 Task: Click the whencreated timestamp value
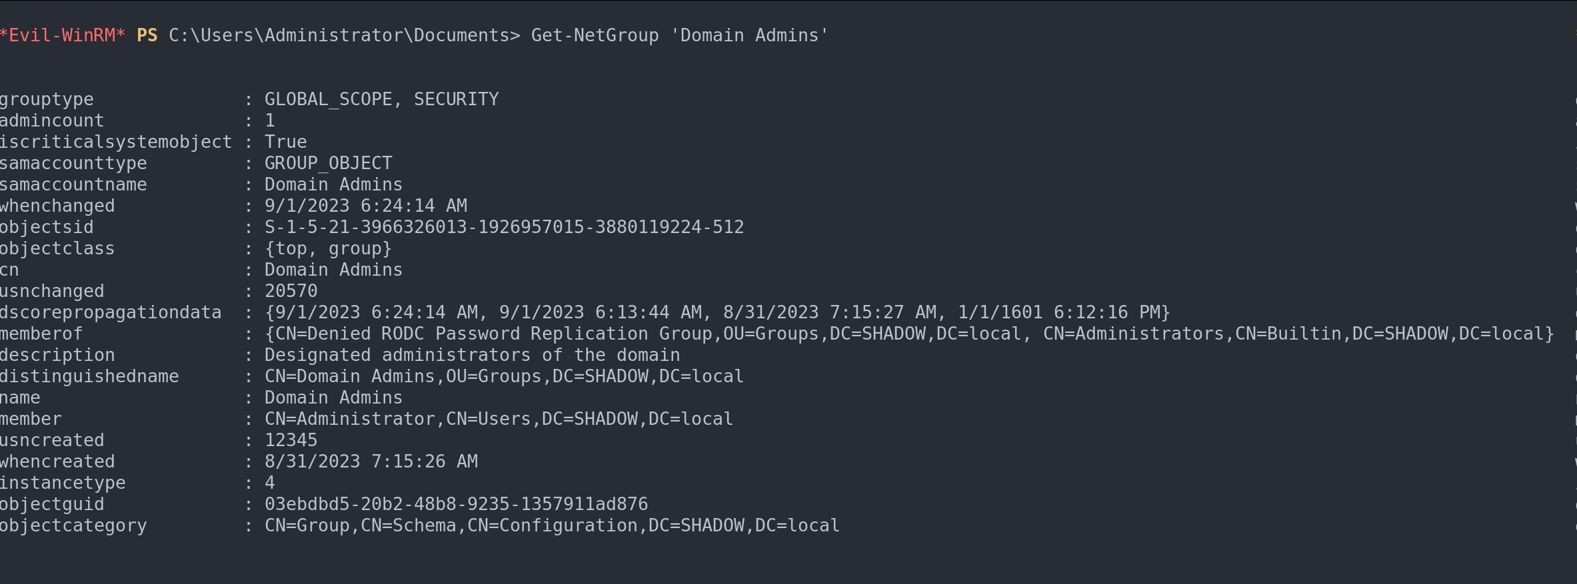coord(371,461)
